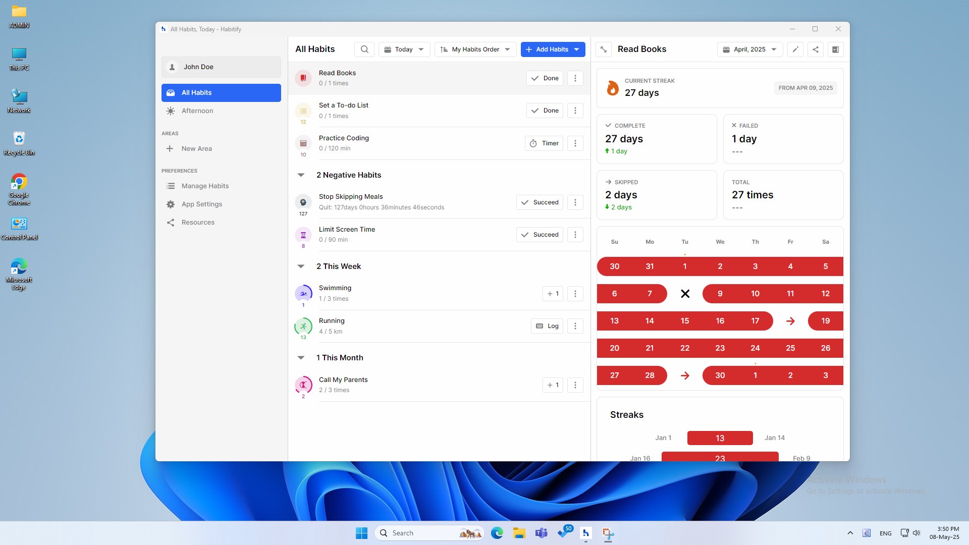The width and height of the screenshot is (969, 545).
Task: Collapse the 2 Negative Habits group
Action: [x=301, y=175]
